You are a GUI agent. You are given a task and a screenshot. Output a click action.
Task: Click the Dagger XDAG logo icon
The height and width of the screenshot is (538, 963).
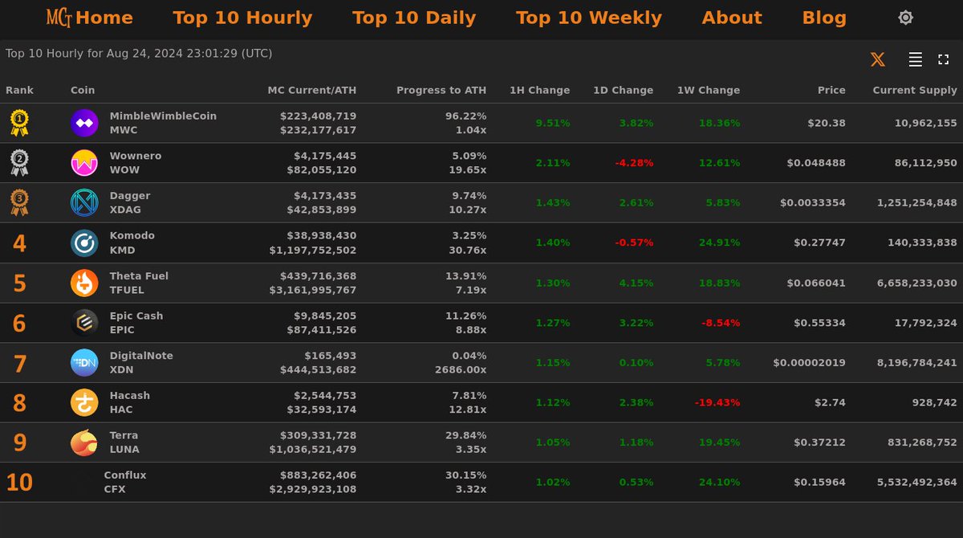84,202
